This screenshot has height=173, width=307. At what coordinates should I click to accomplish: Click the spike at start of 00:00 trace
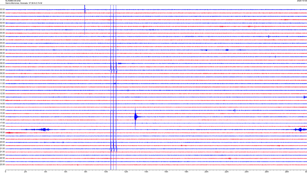pos(85,10)
